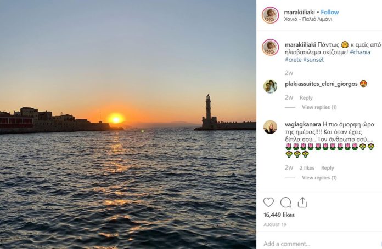Image resolution: width=382 pixels, height=249 pixels.
Task: Reply to vagiagkanara comment
Action: tap(327, 168)
